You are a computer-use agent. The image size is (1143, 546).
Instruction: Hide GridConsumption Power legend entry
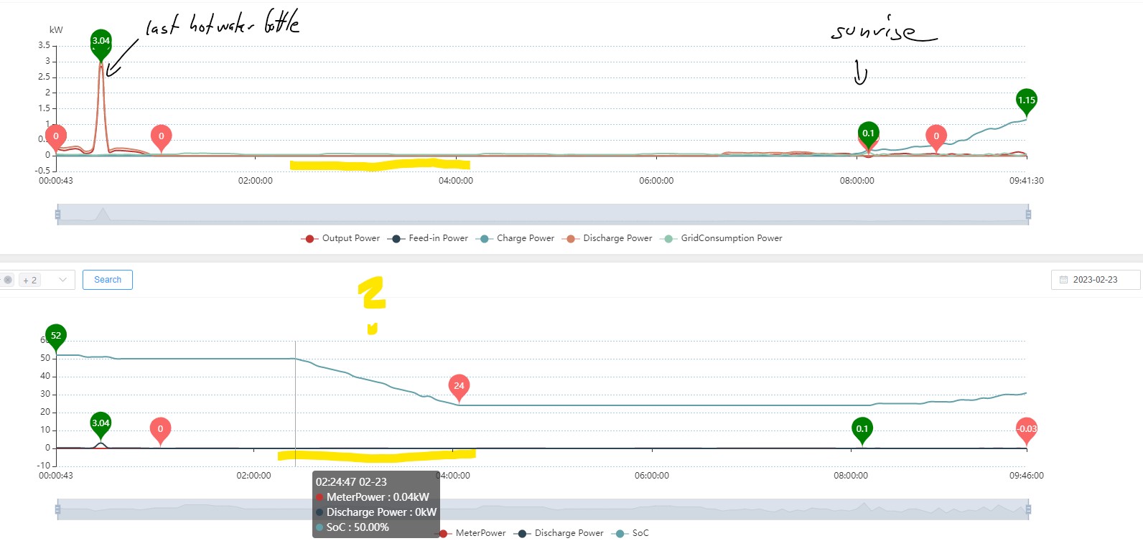(x=722, y=238)
